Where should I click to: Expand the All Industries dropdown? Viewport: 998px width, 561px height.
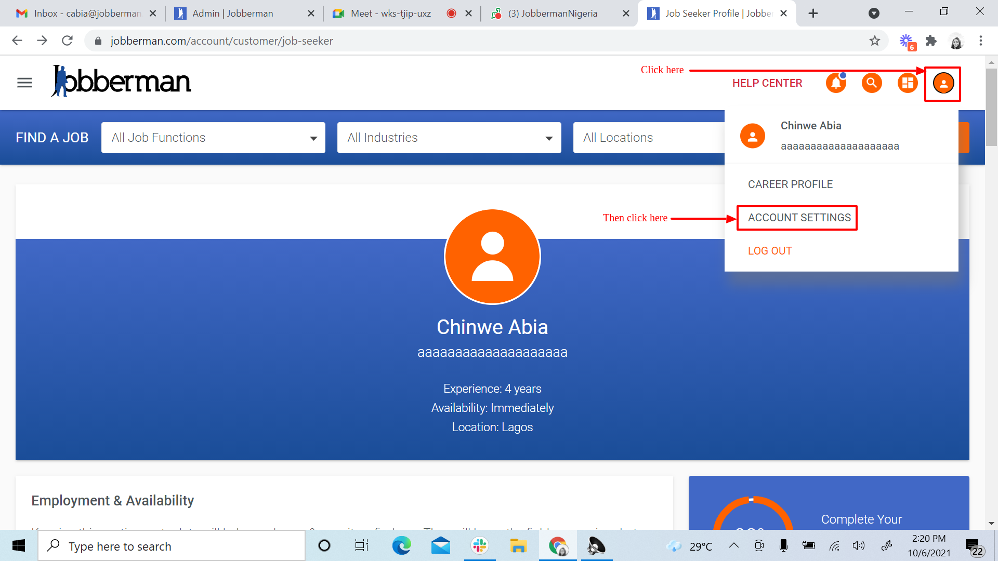click(x=449, y=138)
